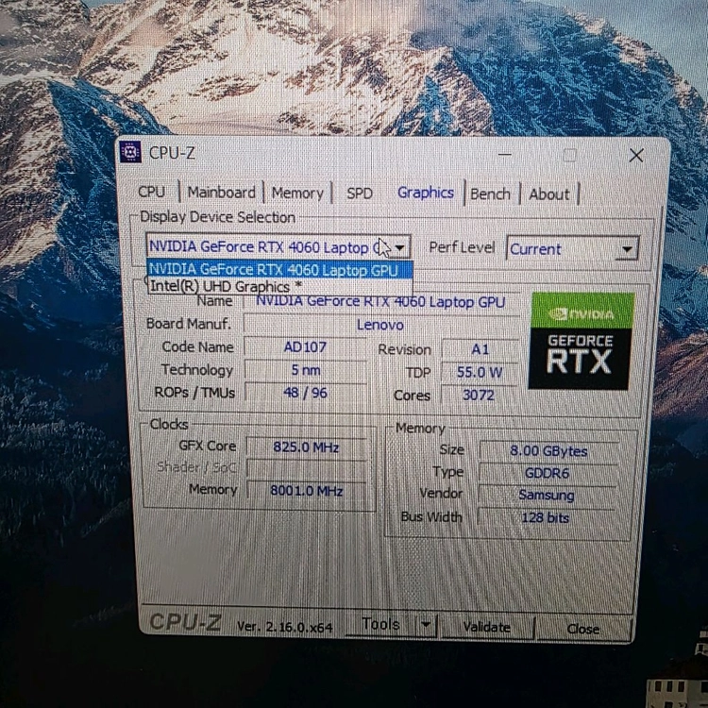Click the Memory clock value 8001.0 MHz
Screen dimensions: 708x708
[307, 491]
